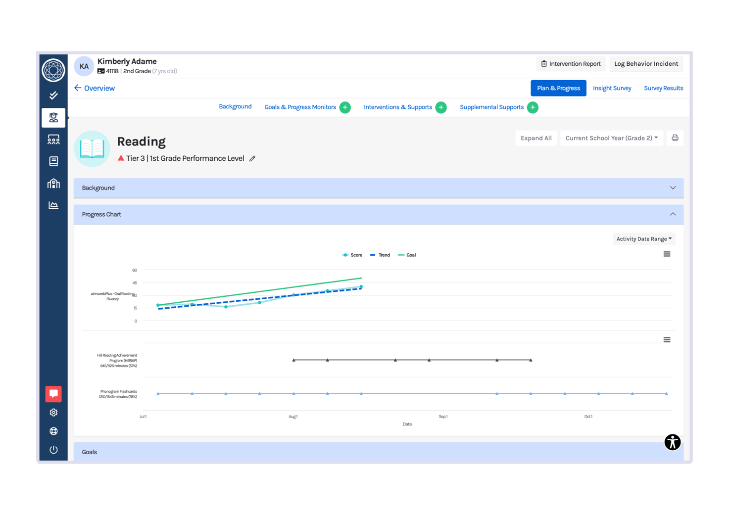Open the red chat feedback icon

coord(53,394)
